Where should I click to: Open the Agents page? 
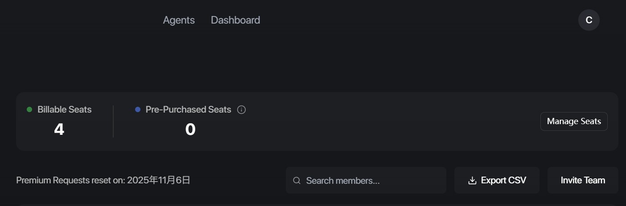(179, 20)
